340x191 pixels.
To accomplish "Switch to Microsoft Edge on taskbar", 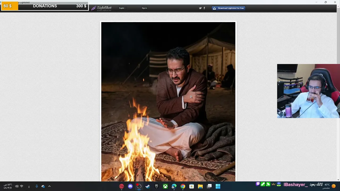I will click(x=174, y=186).
